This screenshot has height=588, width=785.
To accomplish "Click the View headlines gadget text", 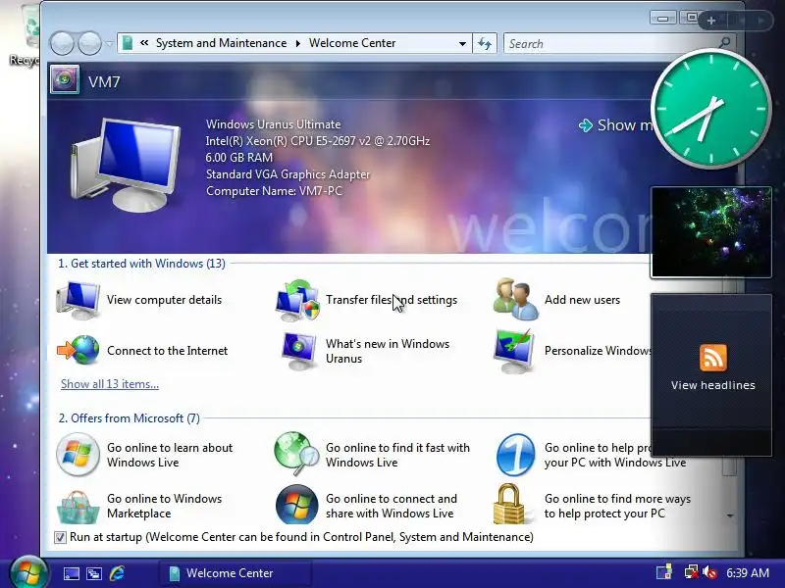I will (713, 385).
